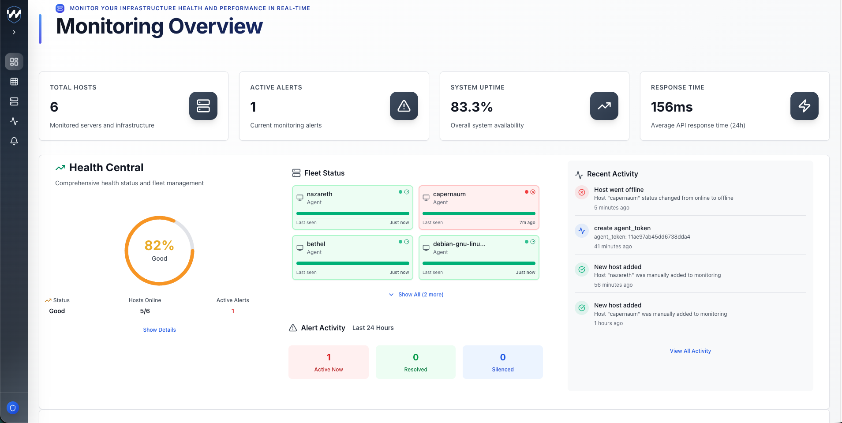Click the bethel online check status icon
This screenshot has width=842, height=423.
407,242
